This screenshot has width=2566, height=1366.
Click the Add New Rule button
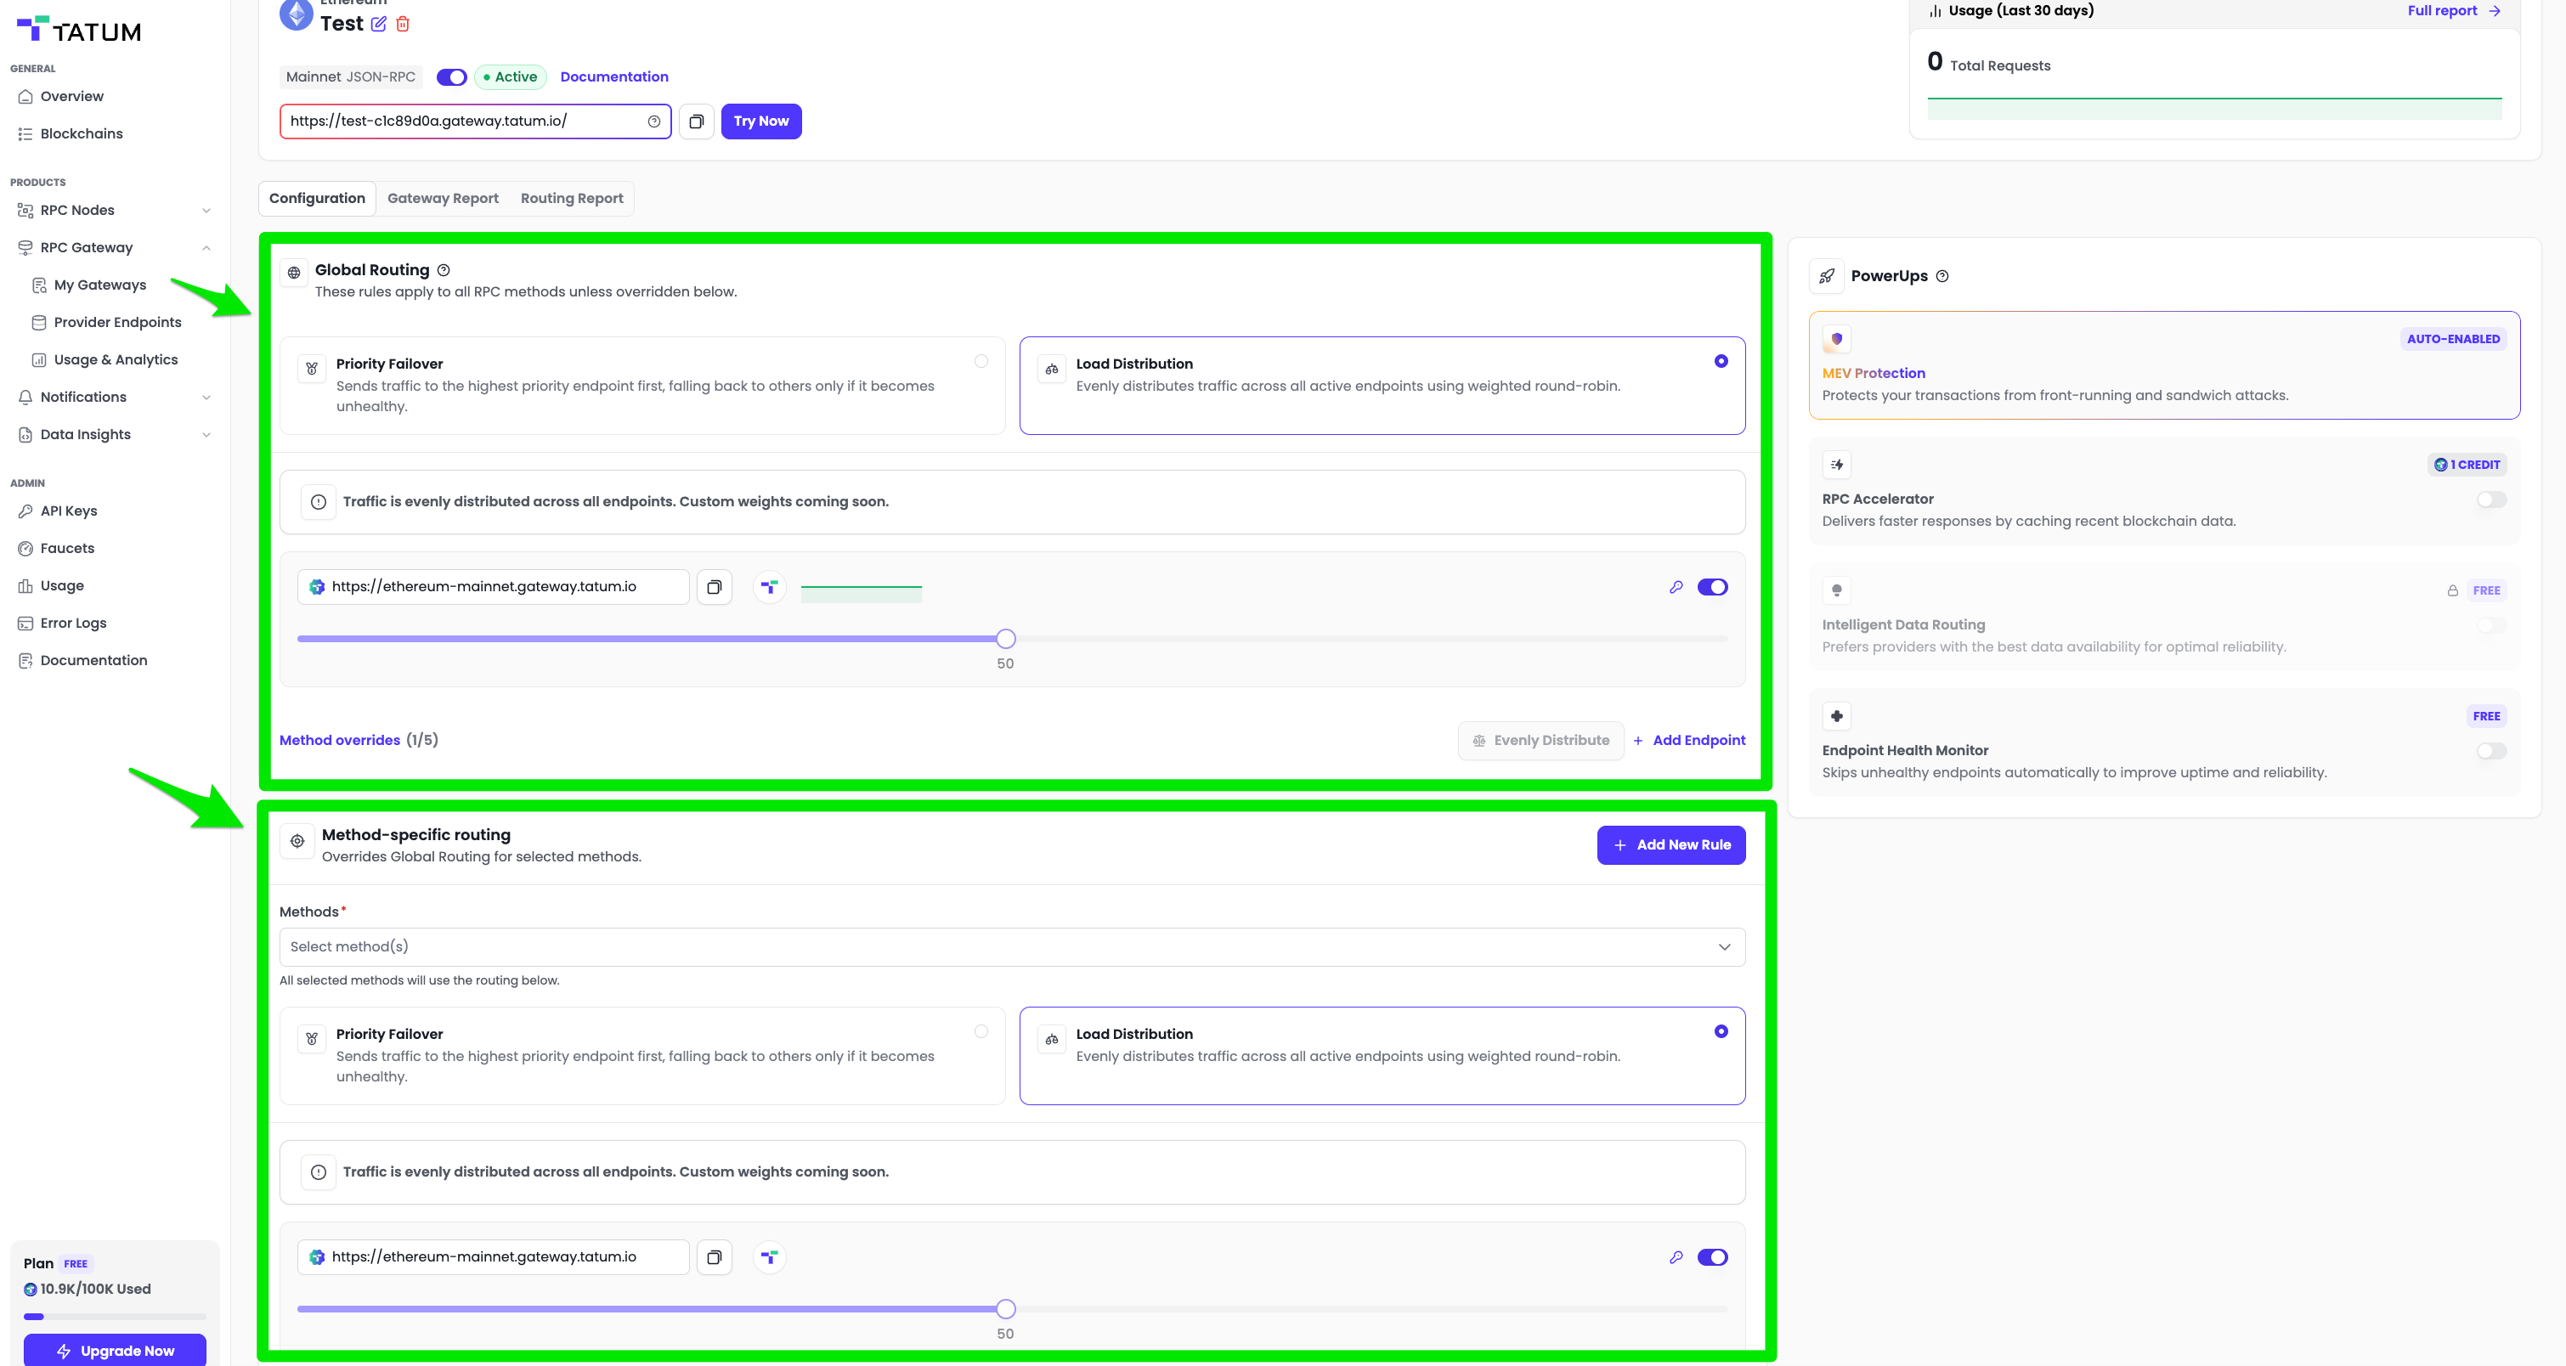[1670, 844]
